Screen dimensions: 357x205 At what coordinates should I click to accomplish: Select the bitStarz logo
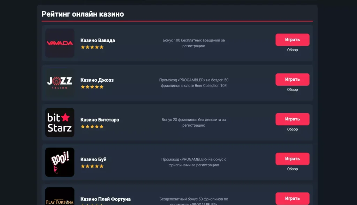coord(59,123)
